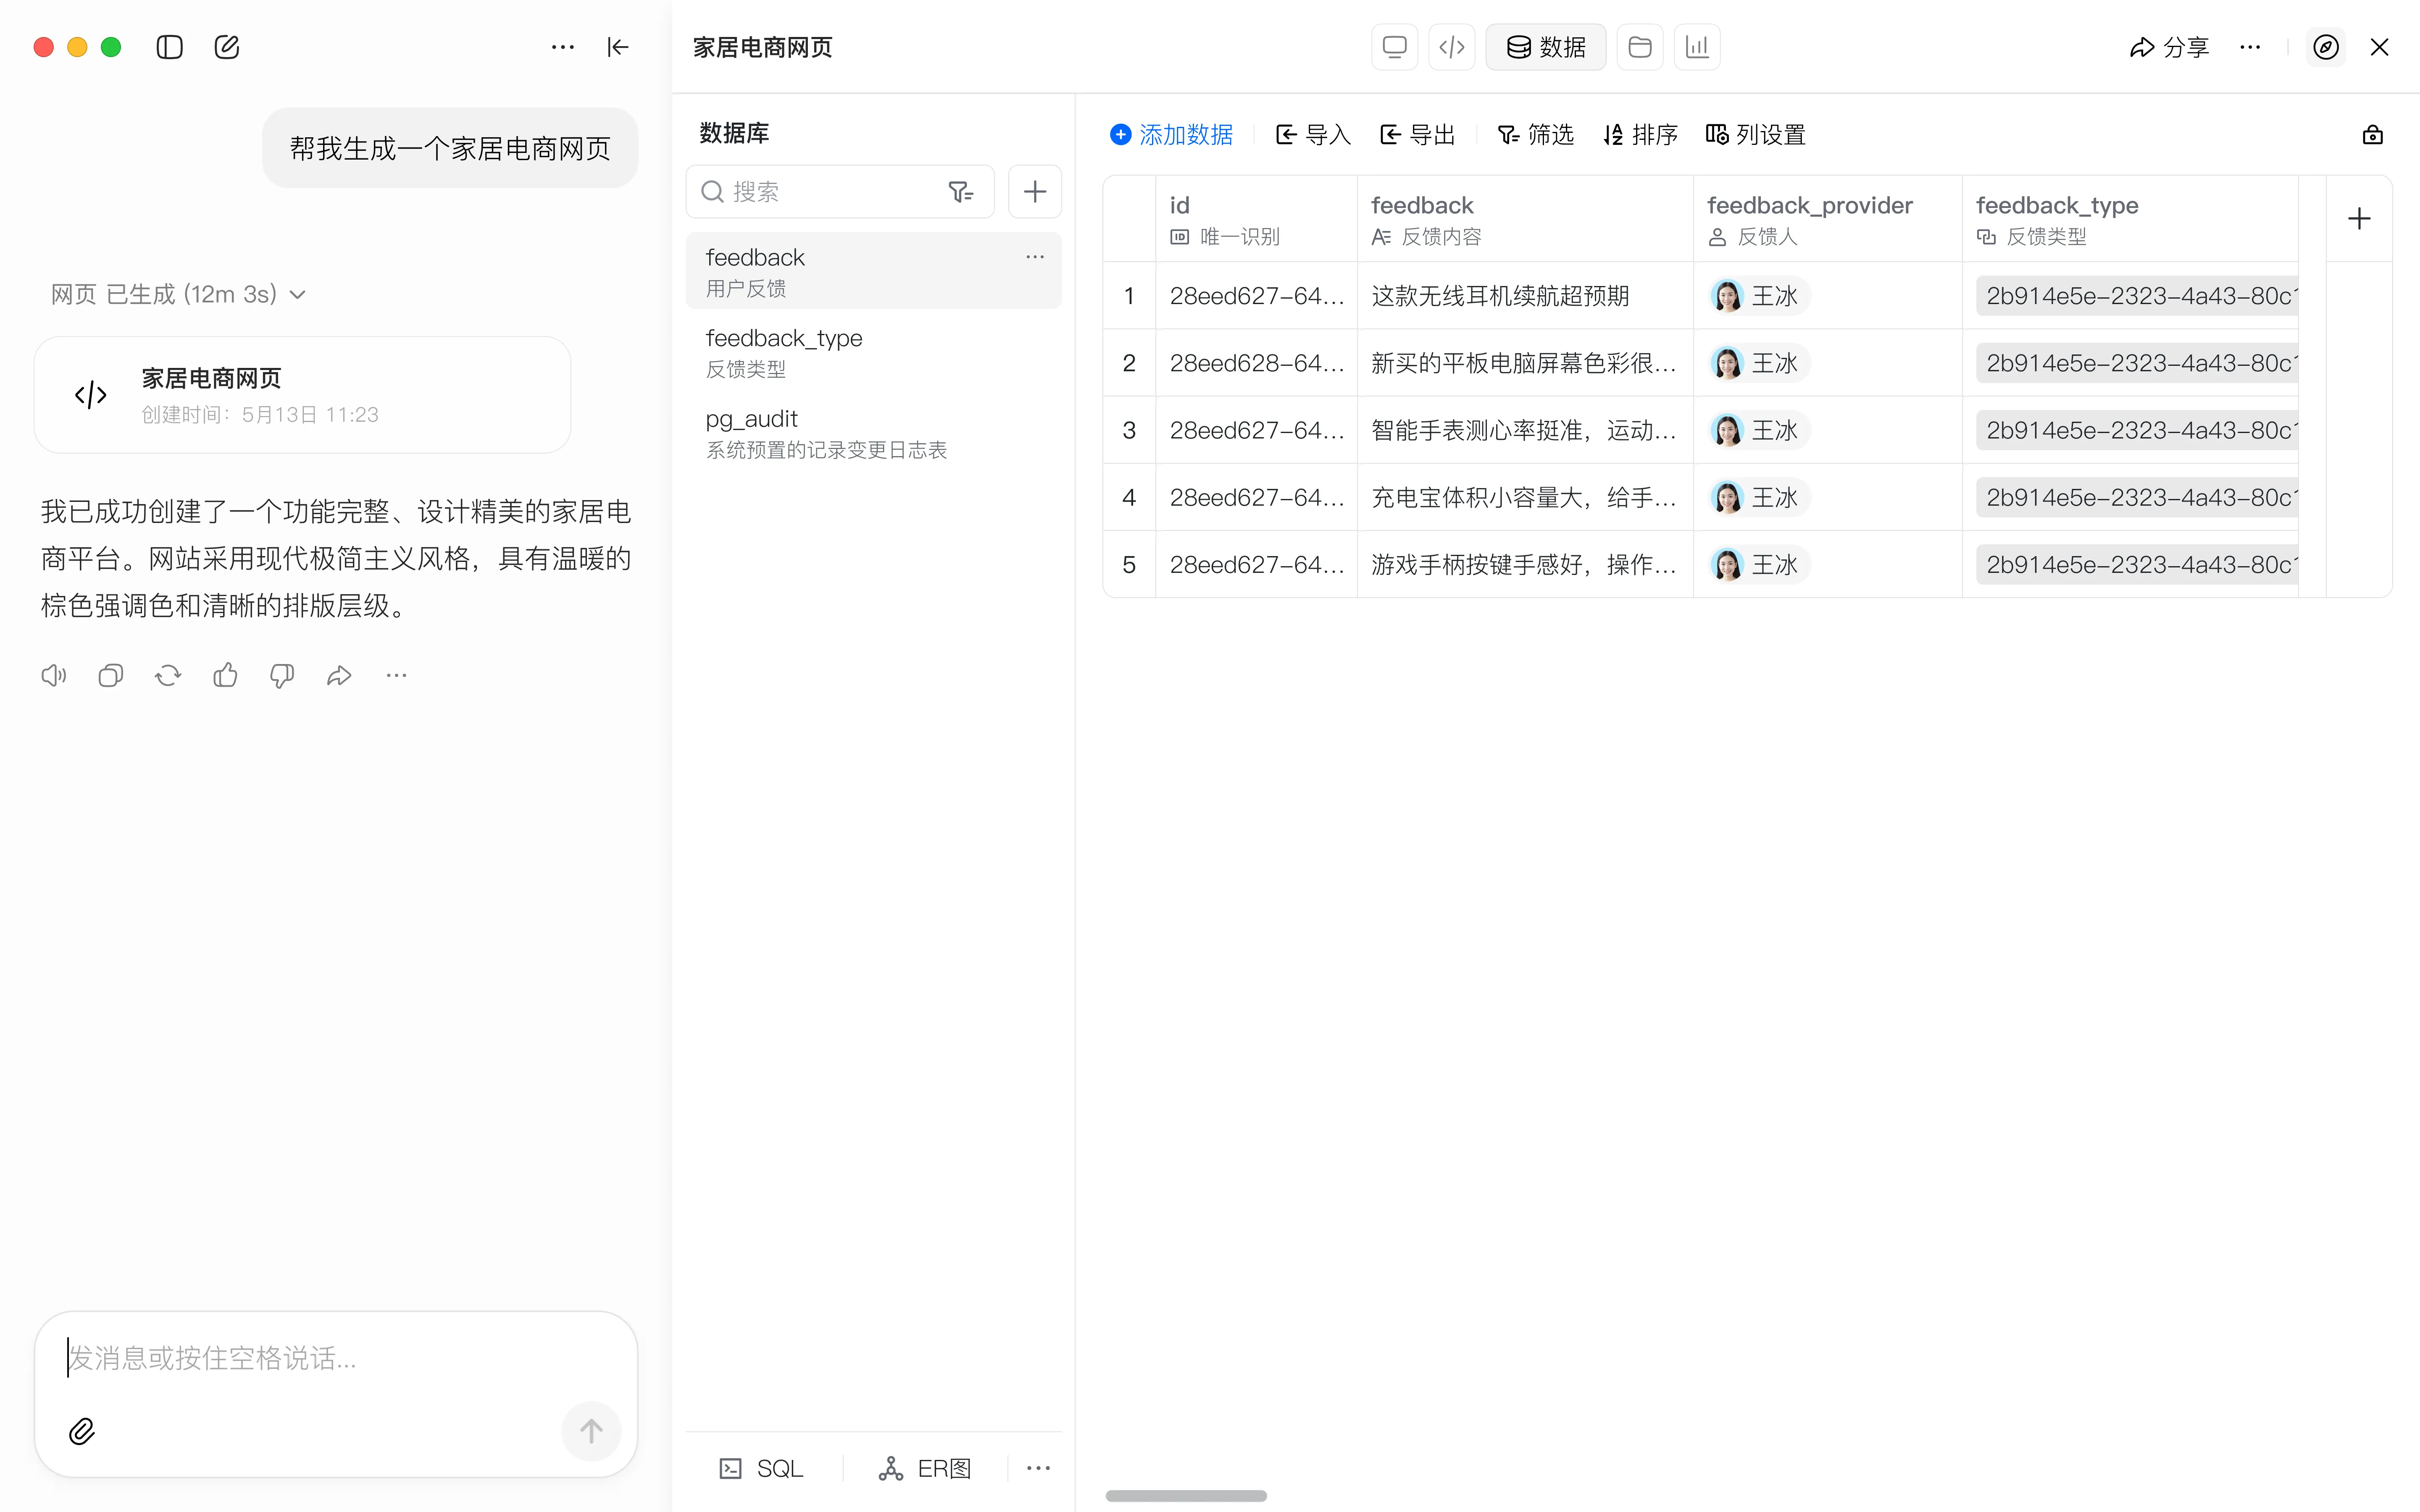Read the response aloud with speaker icon

54,676
